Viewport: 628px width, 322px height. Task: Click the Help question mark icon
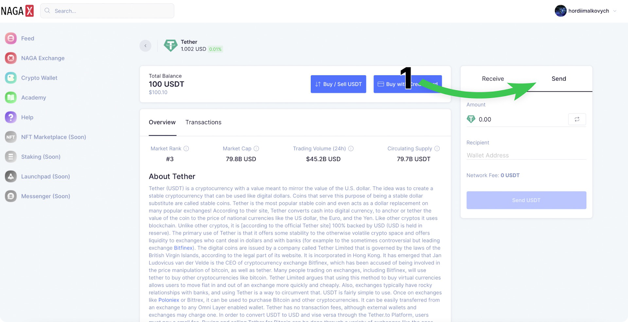tap(11, 117)
